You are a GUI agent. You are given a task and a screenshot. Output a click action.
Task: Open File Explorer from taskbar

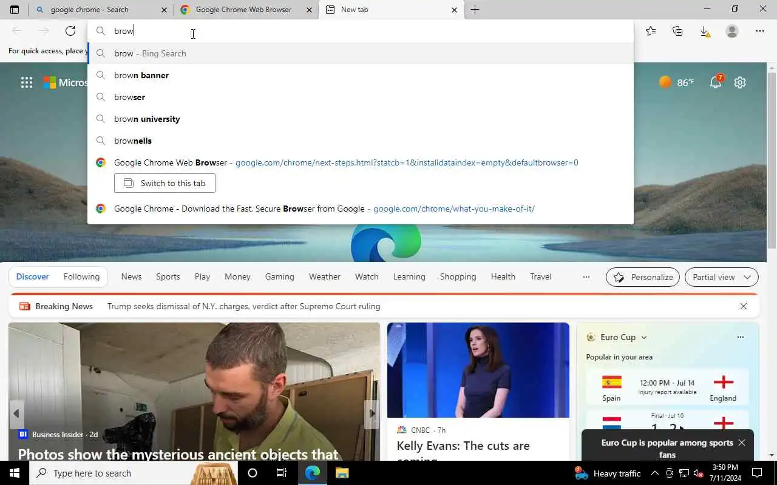(x=342, y=473)
